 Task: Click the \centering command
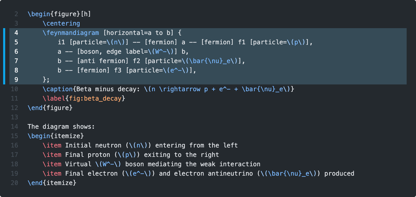61,23
